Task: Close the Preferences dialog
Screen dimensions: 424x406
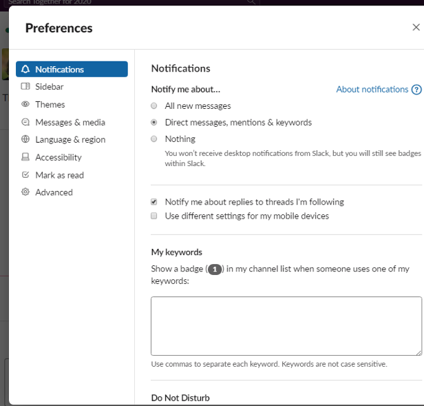Action: [x=416, y=27]
